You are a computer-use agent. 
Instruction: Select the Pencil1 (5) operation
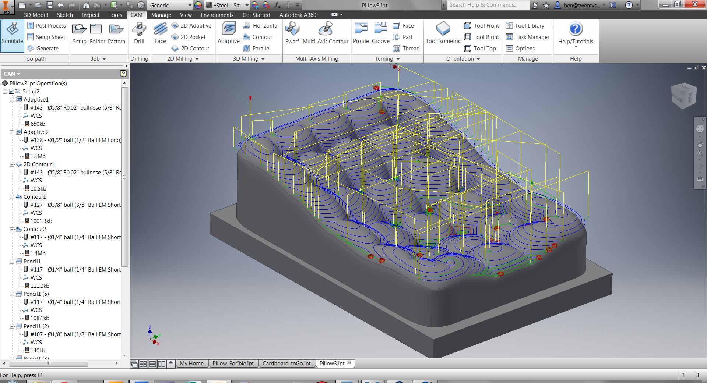pyautogui.click(x=36, y=294)
